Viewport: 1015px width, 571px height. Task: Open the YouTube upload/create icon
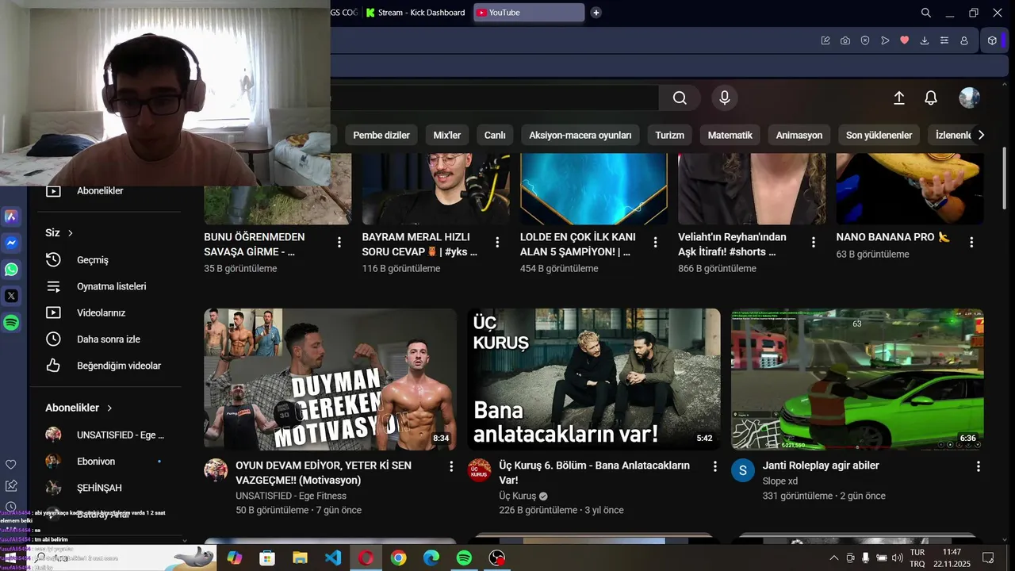pos(899,98)
